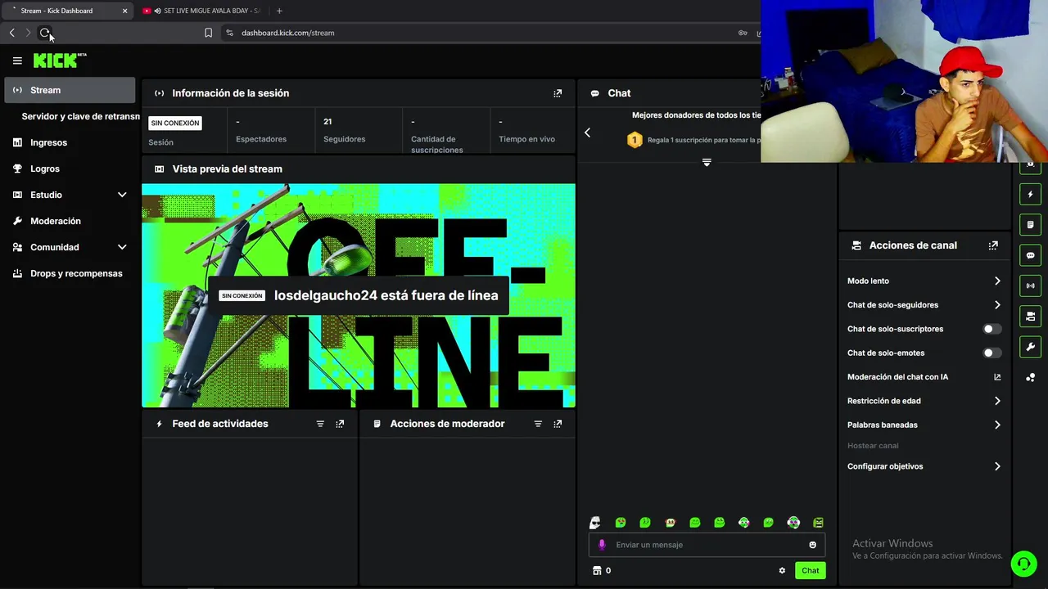Open Chat de solo-seguidores options arrow
Image resolution: width=1048 pixels, height=589 pixels.
tap(997, 305)
